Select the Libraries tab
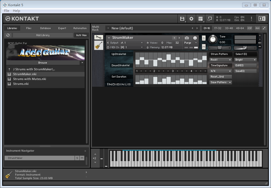The width and height of the screenshot is (271, 188). (12, 28)
